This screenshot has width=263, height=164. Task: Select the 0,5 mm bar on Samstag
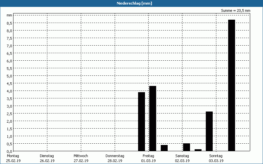[186, 147]
